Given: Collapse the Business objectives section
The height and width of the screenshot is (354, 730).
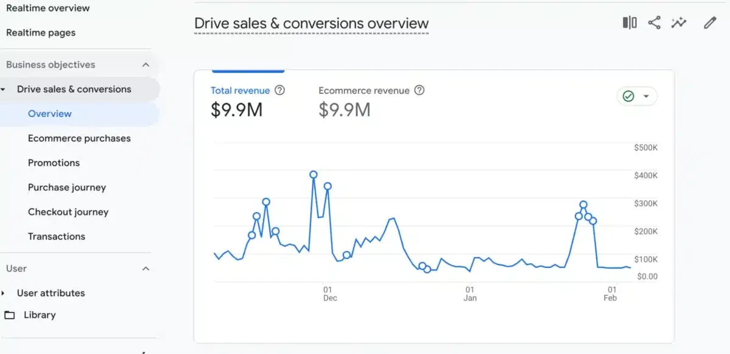Looking at the screenshot, I should pos(146,64).
